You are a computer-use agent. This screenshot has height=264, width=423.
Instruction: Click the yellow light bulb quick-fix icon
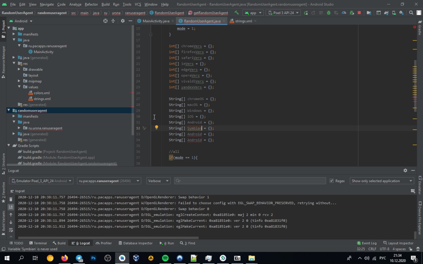click(x=157, y=128)
